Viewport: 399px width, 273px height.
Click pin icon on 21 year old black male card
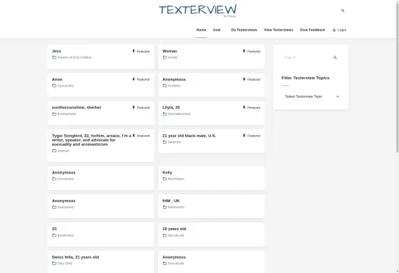(244, 136)
